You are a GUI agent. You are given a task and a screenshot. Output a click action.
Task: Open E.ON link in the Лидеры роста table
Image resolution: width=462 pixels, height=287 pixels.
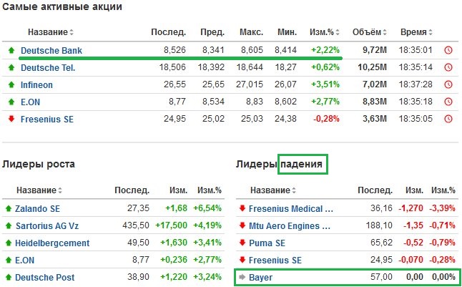(25, 260)
